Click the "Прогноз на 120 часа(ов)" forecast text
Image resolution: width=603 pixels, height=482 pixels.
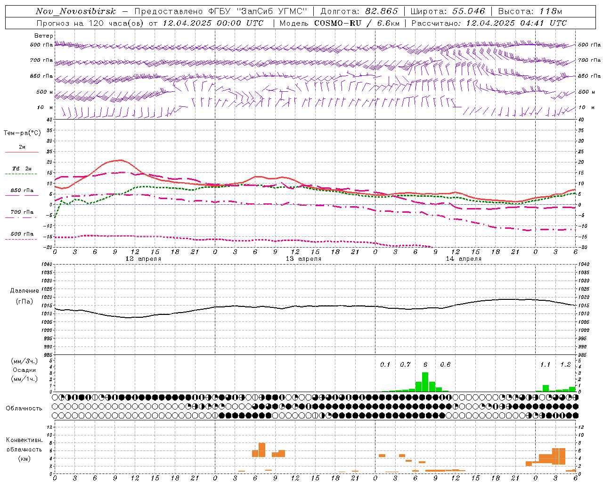click(90, 23)
